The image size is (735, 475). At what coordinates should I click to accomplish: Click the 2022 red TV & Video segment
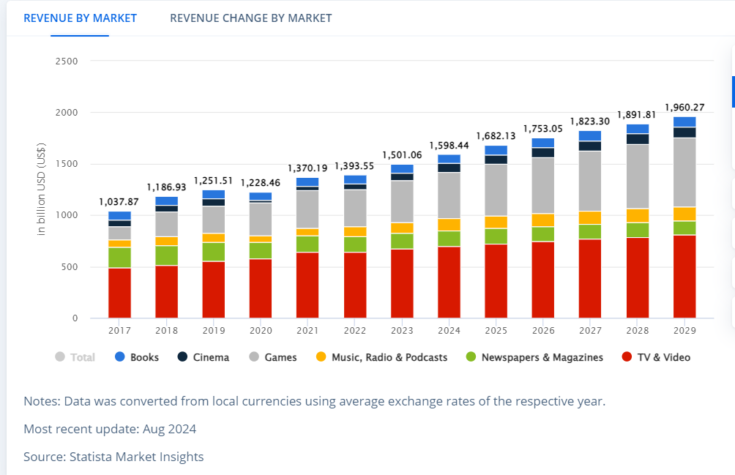coord(355,285)
